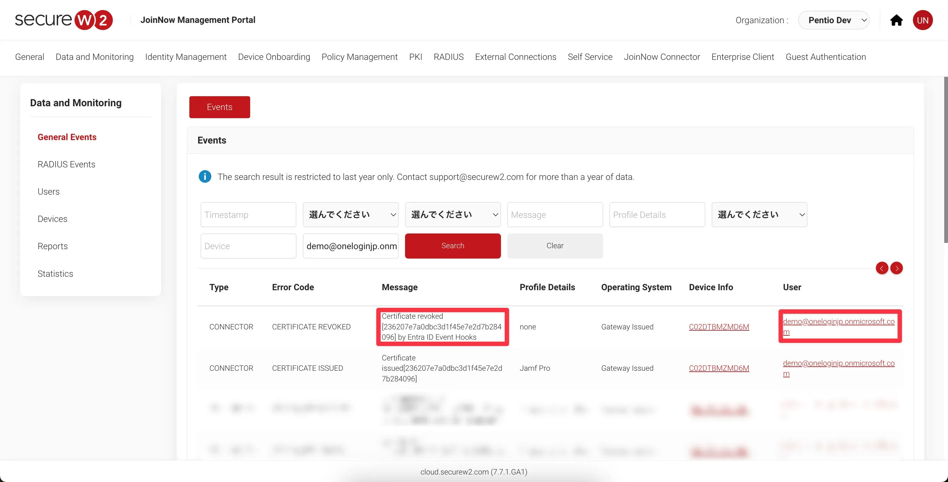This screenshot has height=482, width=948.
Task: Click device link C02DTBMZMD6M in first row
Action: (x=719, y=327)
